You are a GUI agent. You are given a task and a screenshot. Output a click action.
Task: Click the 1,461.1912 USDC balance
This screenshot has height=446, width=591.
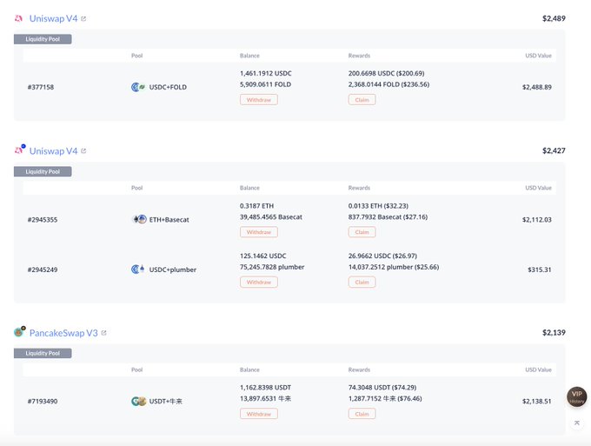coord(265,73)
